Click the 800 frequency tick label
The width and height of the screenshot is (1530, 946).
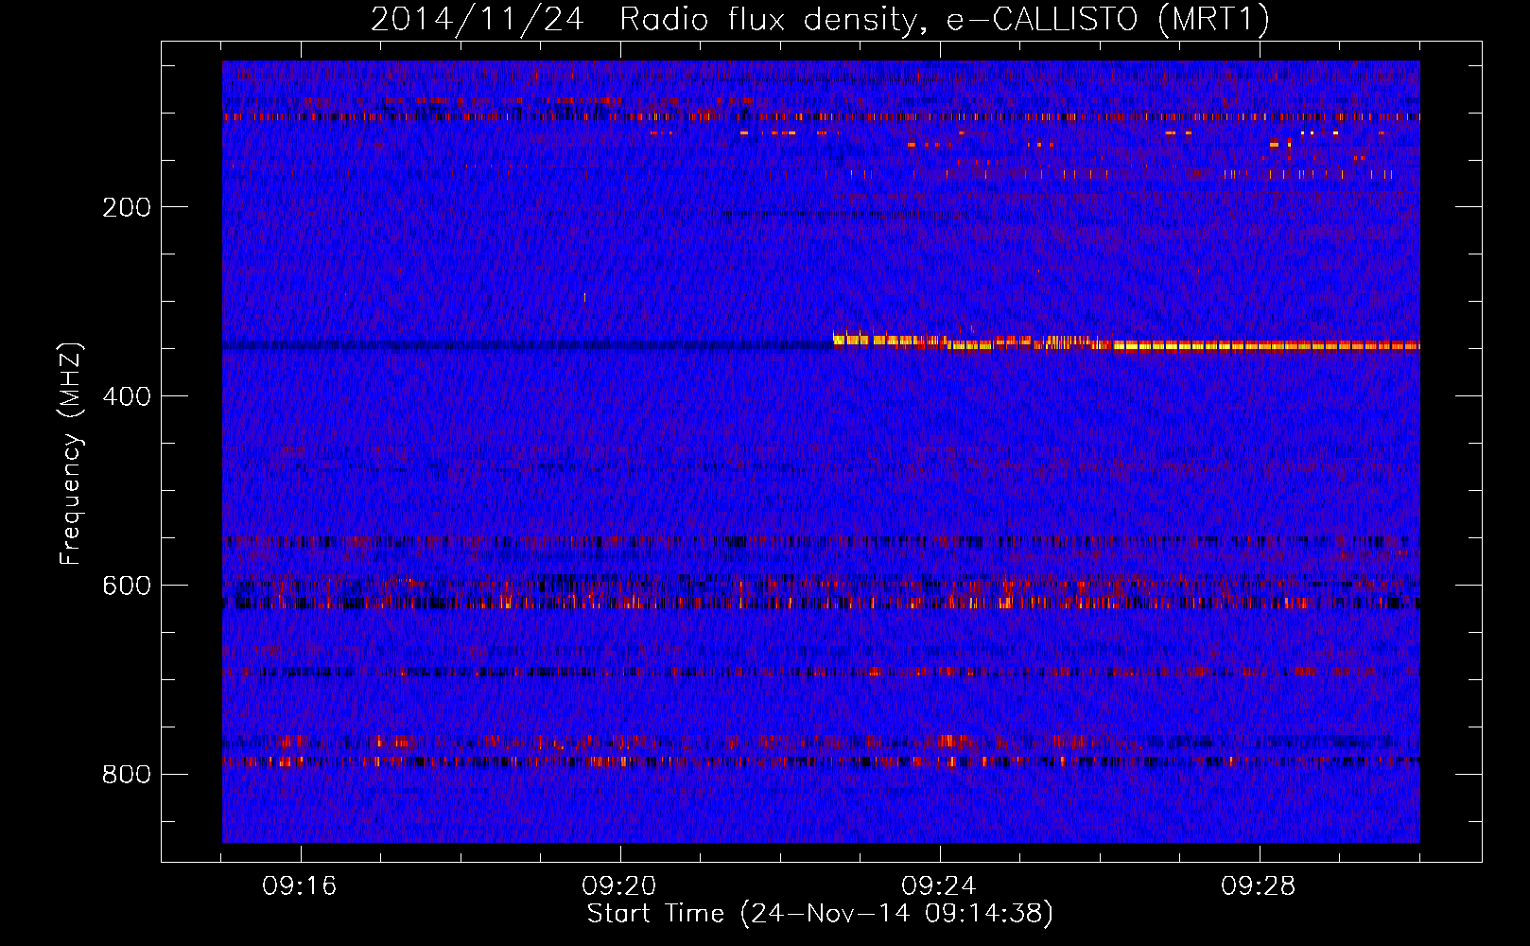coord(127,775)
